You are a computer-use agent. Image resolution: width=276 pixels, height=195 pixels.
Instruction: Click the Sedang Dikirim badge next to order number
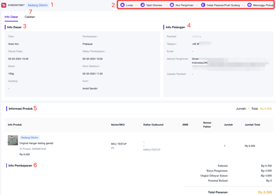(38, 5)
